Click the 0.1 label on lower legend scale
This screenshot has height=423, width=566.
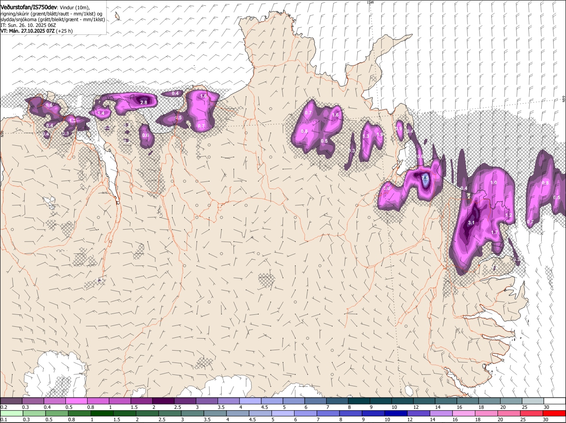click(4, 419)
